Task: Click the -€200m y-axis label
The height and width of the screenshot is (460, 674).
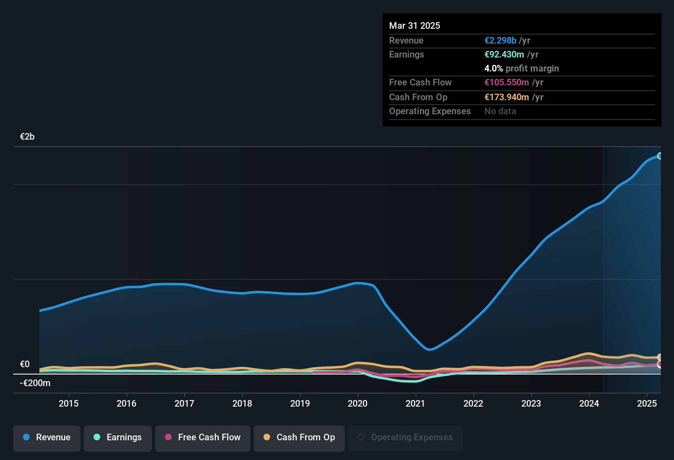Action: [35, 383]
